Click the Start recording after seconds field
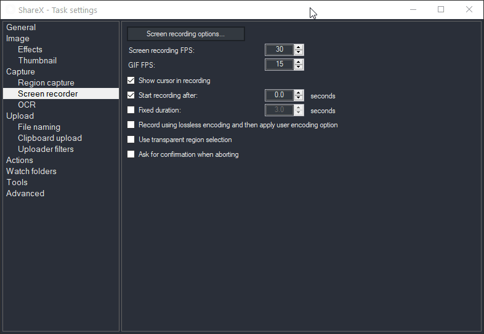The width and height of the screenshot is (484, 334). [x=280, y=95]
